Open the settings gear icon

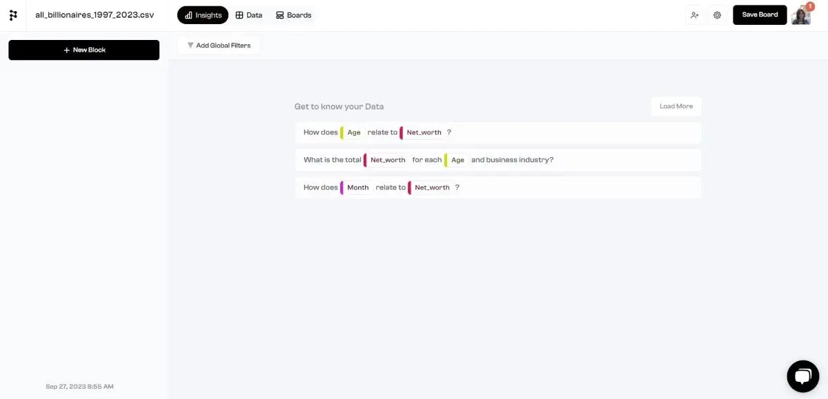tap(717, 14)
